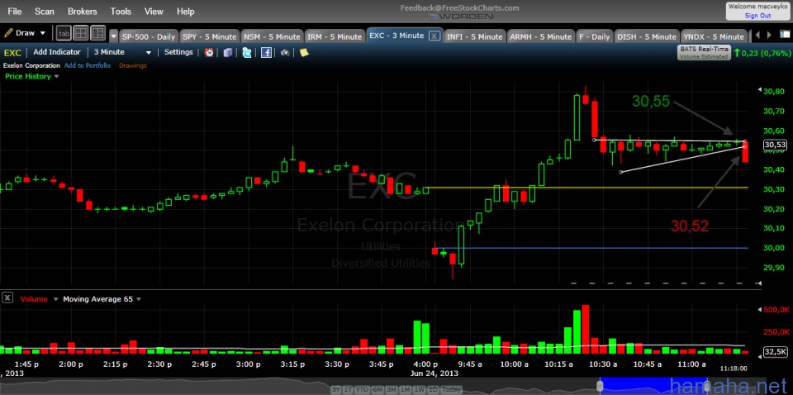Screen dimensions: 793x395
Task: Switch to the ARMH - 5 Minute tab
Action: coord(540,36)
